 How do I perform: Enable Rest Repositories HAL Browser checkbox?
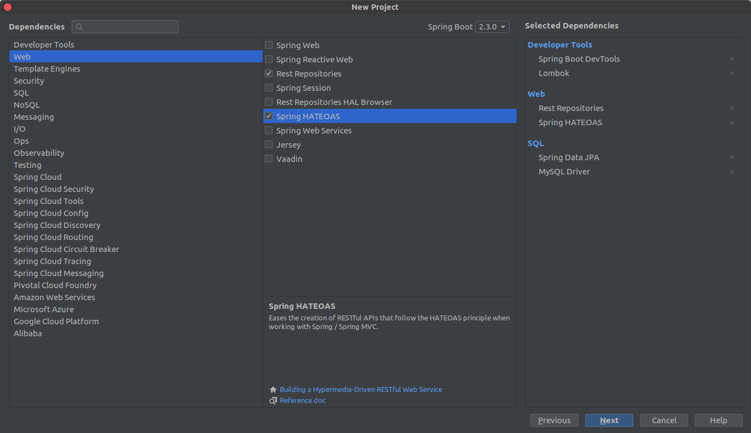pos(269,102)
